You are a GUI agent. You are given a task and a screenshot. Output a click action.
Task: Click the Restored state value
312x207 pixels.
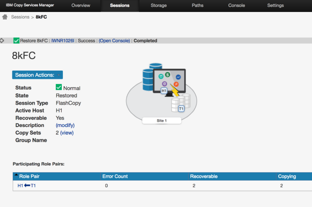pyautogui.click(x=66, y=96)
